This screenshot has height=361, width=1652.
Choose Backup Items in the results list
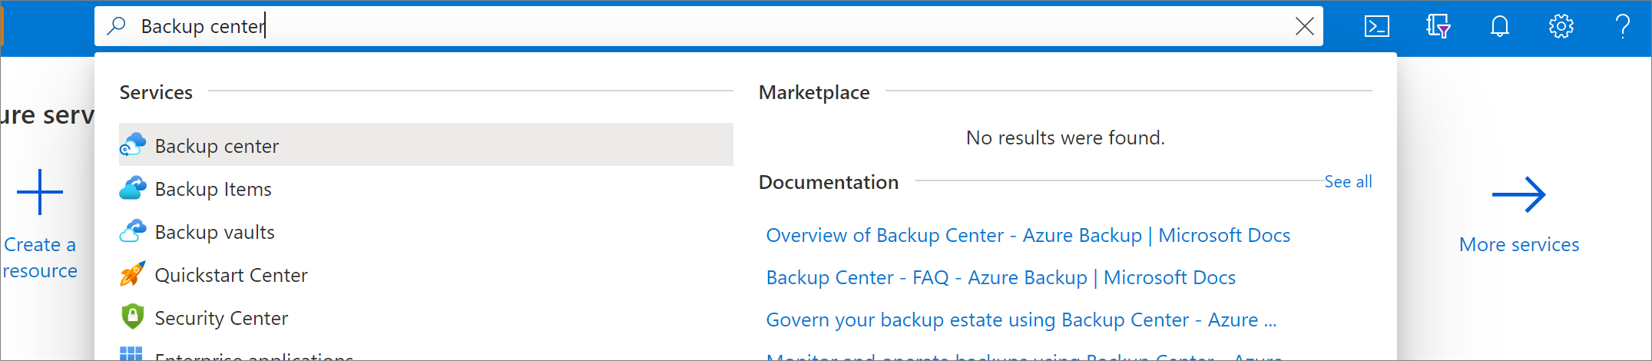(x=213, y=189)
